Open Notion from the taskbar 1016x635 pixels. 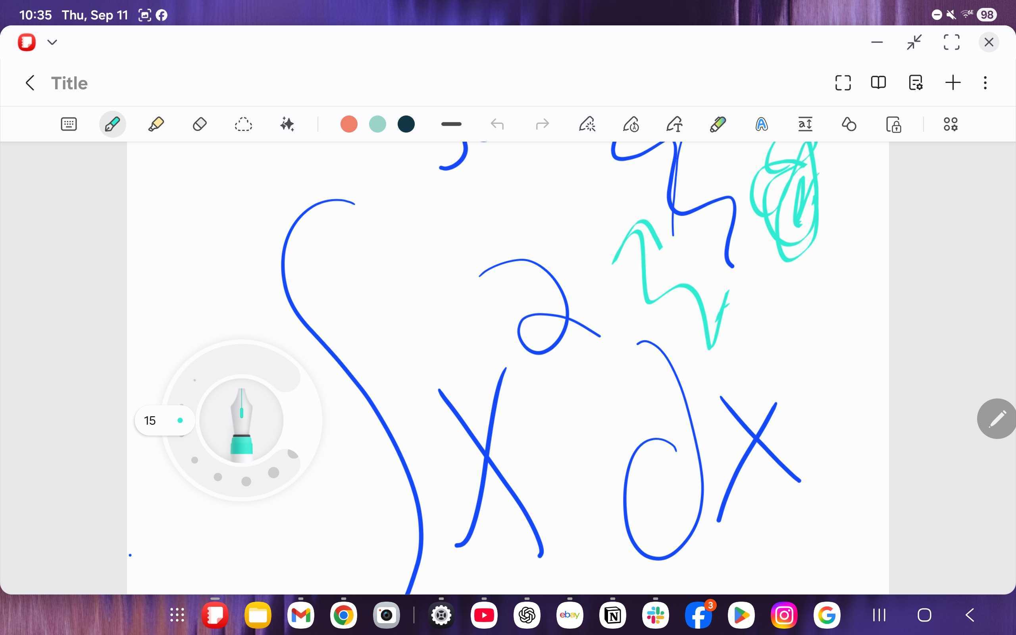click(612, 615)
